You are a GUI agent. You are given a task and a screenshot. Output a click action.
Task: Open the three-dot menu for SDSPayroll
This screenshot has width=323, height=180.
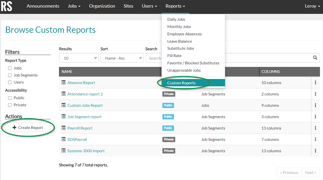click(315, 139)
